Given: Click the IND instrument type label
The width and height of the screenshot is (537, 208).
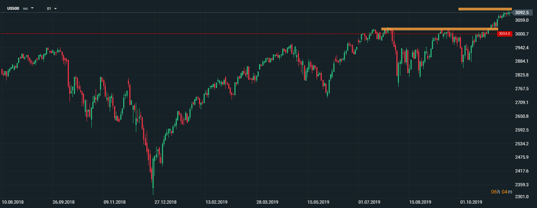Looking at the screenshot, I should pyautogui.click(x=25, y=8).
